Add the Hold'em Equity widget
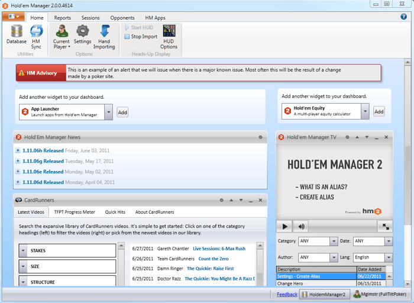This screenshot has height=303, width=414. pyautogui.click(x=379, y=111)
